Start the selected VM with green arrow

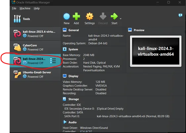(x=114, y=16)
